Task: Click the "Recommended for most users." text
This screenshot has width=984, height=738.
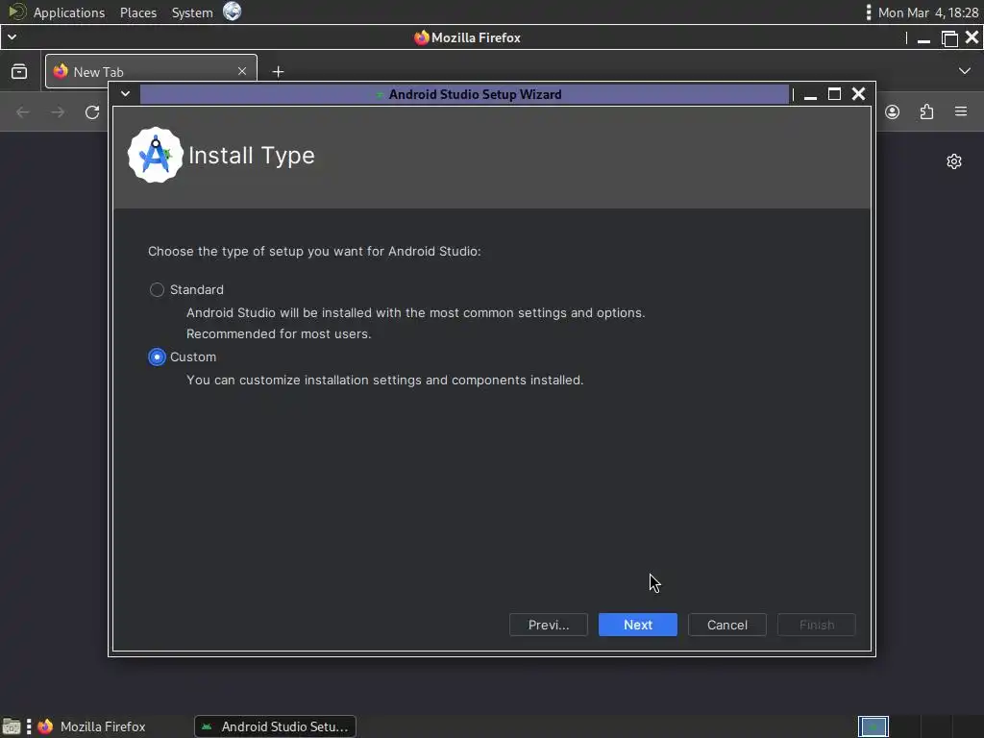Action: [x=279, y=333]
